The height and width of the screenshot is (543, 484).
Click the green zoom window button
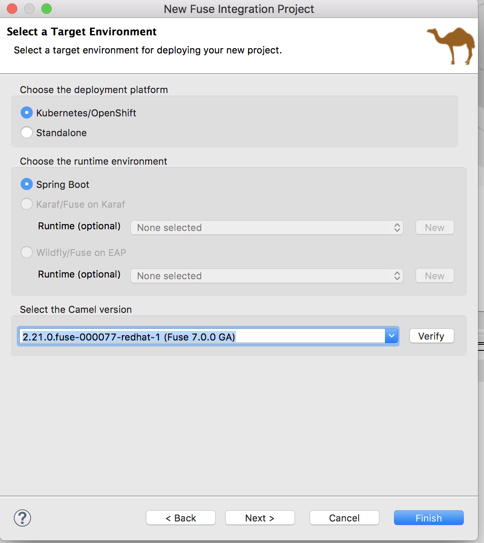click(47, 9)
